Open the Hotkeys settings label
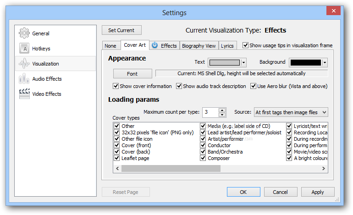 click(41, 49)
